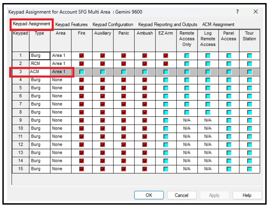269x207 pixels.
Task: Select the RCM type cell of keypad 2
Action: tap(40, 64)
